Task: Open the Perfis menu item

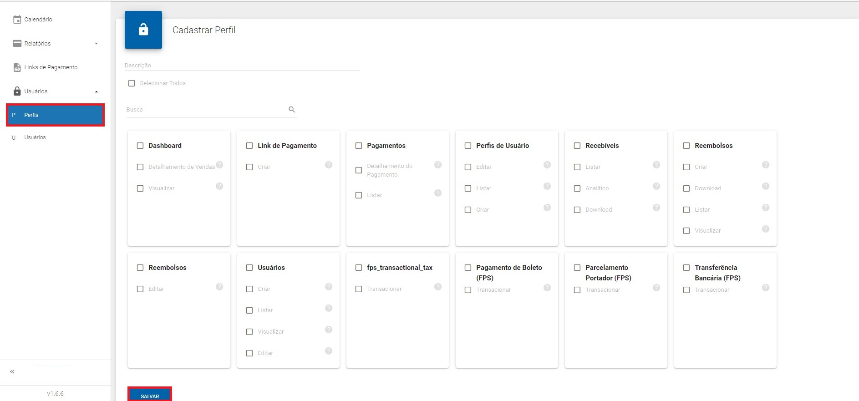Action: [55, 115]
